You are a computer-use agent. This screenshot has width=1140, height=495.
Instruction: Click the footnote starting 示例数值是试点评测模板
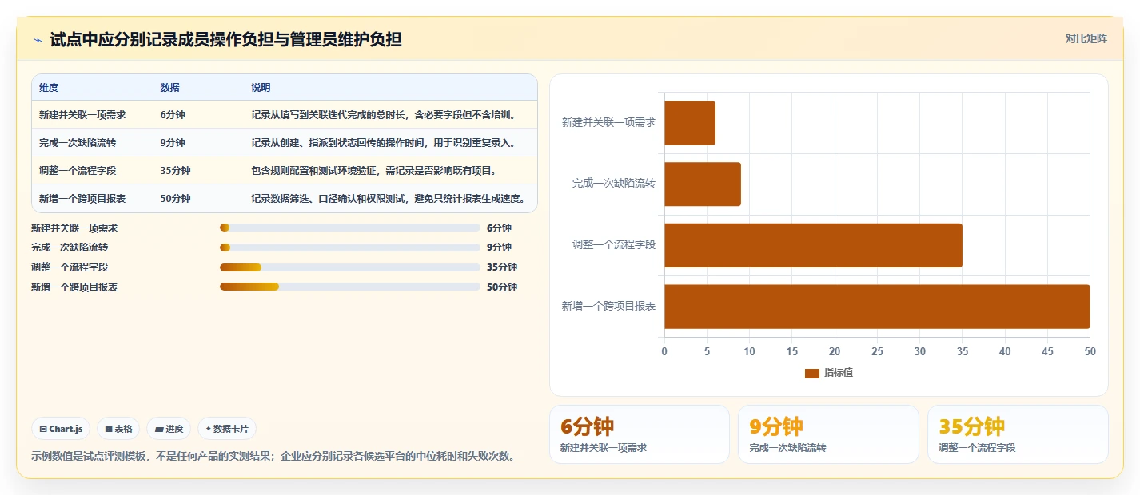click(273, 457)
